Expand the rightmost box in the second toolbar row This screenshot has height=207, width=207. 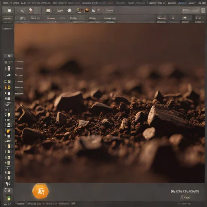198,18
